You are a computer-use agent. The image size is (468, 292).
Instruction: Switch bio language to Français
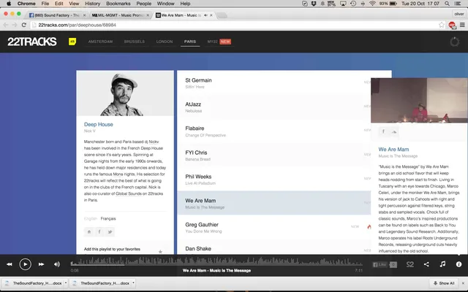click(108, 219)
